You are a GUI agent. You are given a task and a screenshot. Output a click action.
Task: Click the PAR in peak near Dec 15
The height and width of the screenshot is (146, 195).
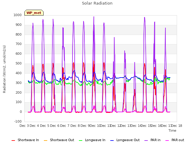click(144, 17)
